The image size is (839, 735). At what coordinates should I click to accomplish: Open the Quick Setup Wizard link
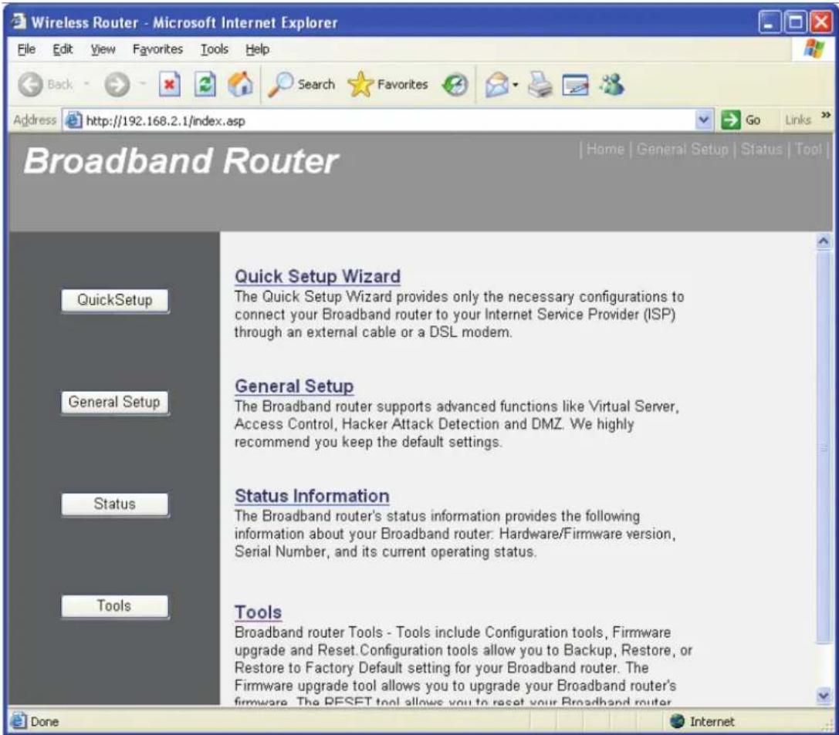coord(317,276)
